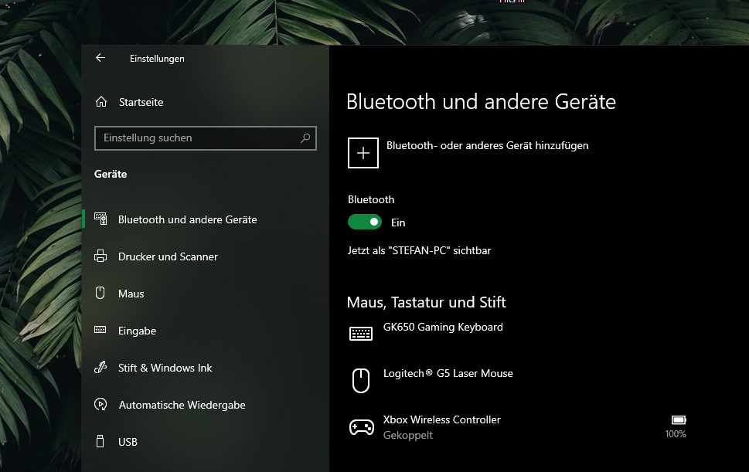
Task: Click the 100% battery level text
Action: pyautogui.click(x=676, y=434)
